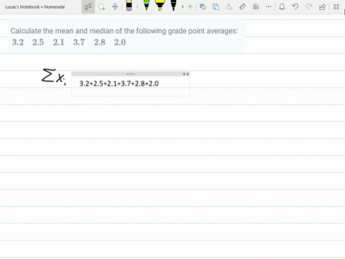Click the value 3.7 in the data list
Image resolution: width=345 pixels, height=259 pixels.
tap(79, 42)
